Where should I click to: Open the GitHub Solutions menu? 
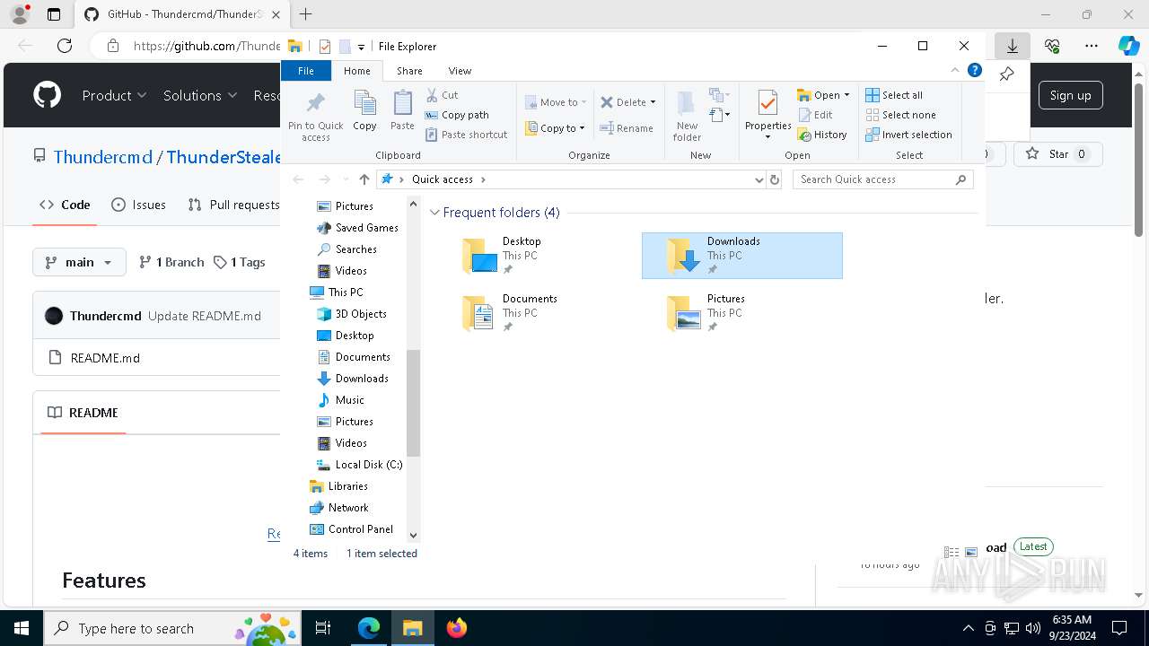point(200,95)
